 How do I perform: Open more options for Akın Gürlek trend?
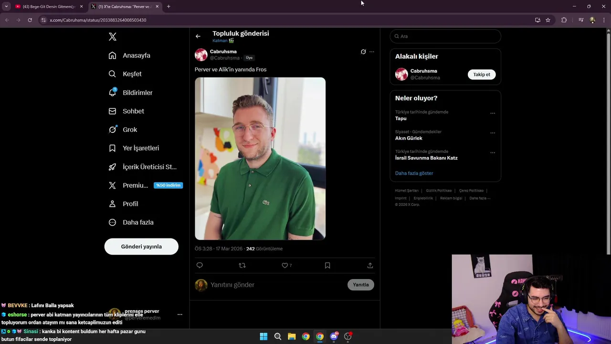pos(493,133)
